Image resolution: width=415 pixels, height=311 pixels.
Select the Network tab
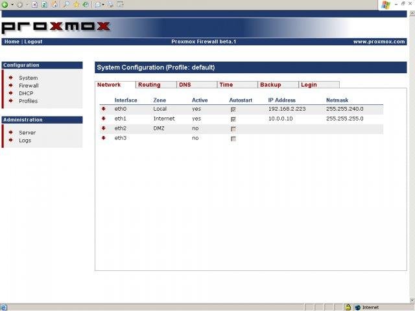tap(115, 85)
